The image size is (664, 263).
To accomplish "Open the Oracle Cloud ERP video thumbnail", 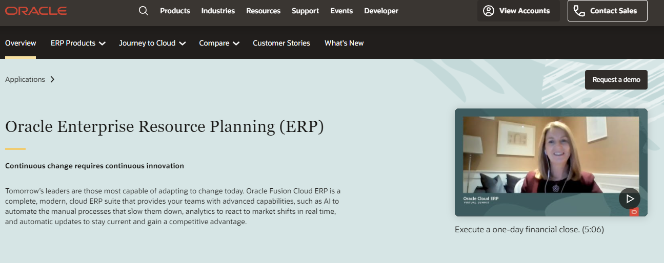I will tap(551, 162).
